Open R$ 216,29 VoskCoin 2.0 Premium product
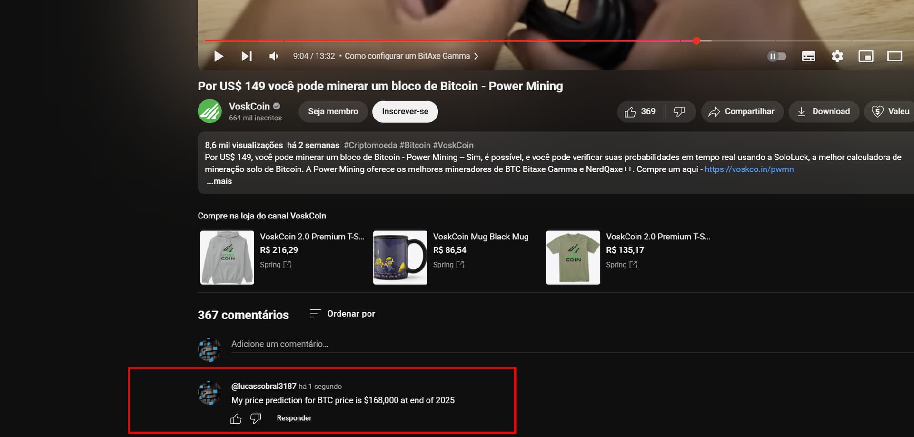This screenshot has height=437, width=914. [x=312, y=237]
